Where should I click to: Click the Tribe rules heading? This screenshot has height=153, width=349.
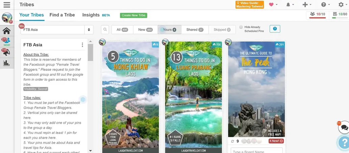(32, 98)
